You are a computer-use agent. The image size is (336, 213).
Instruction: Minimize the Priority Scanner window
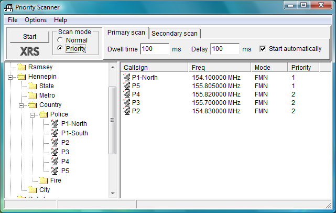(290, 5)
